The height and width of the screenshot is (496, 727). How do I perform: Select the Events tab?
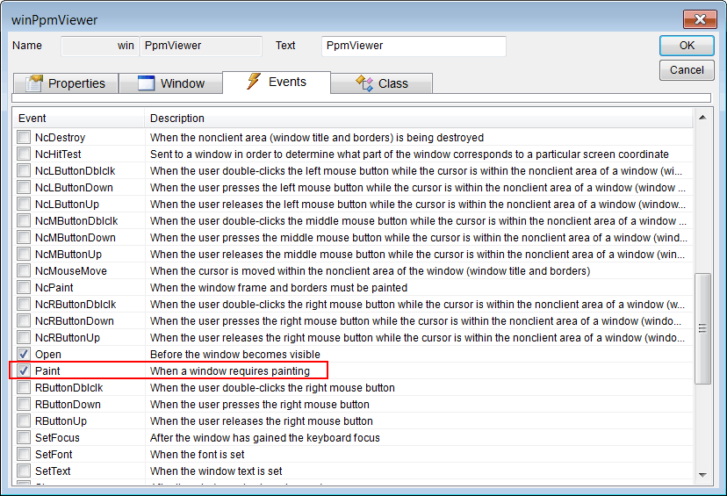coord(277,82)
